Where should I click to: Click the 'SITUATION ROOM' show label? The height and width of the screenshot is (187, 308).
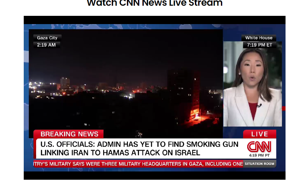pyautogui.click(x=260, y=164)
